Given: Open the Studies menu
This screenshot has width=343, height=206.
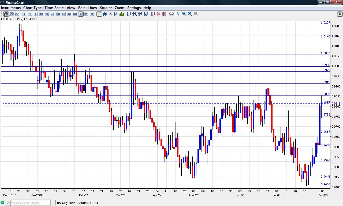Looking at the screenshot, I should [106, 8].
